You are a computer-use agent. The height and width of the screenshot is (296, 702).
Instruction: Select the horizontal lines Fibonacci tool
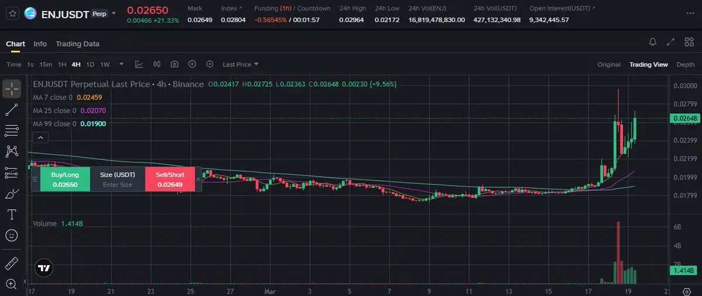[11, 130]
